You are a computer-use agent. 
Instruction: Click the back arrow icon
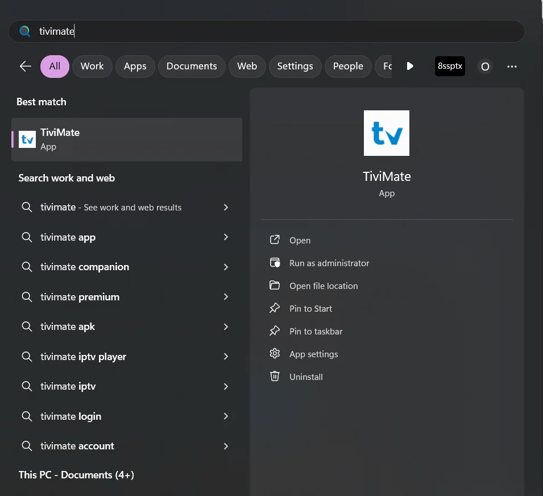(x=26, y=66)
